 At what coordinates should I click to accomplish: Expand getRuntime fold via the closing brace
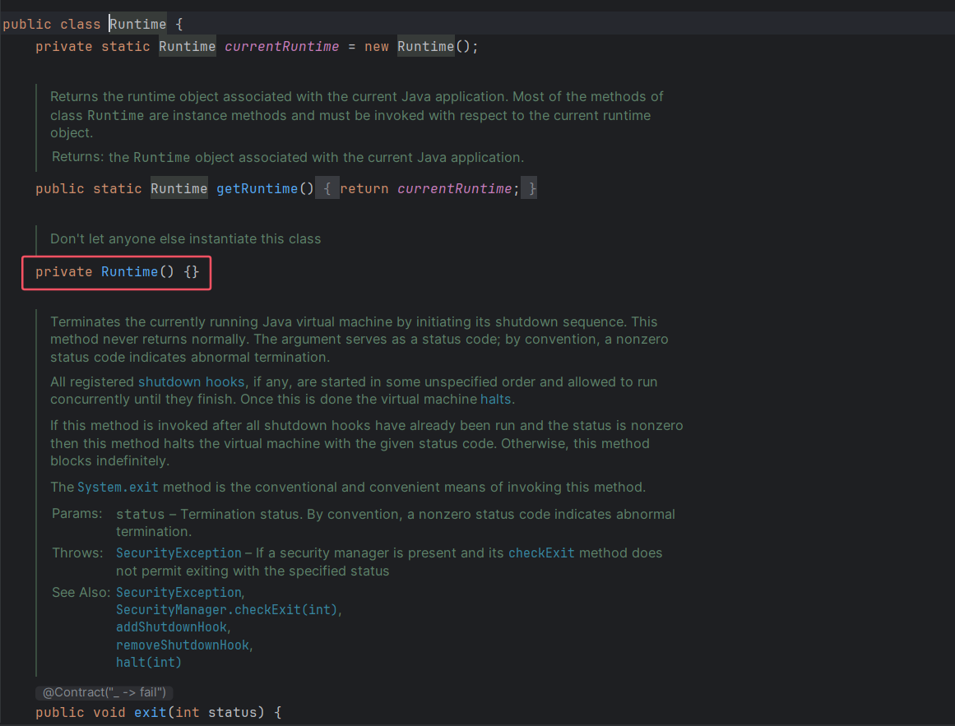[x=532, y=189]
